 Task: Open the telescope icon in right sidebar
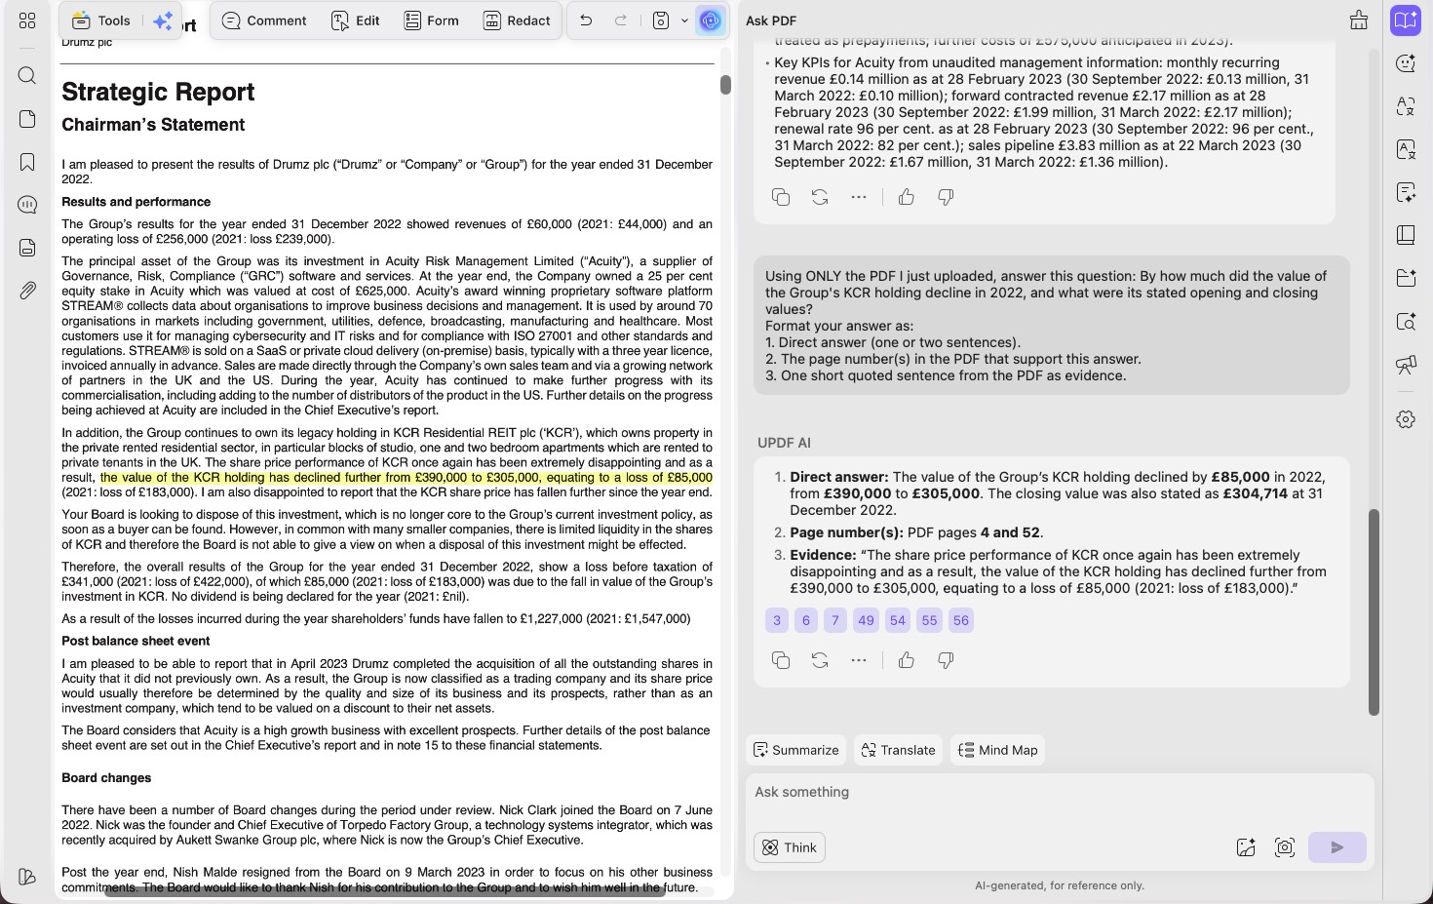point(1406,365)
